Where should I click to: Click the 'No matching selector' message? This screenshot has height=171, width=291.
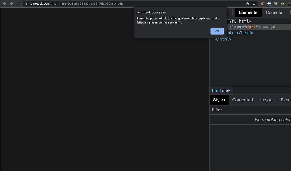pos(273,120)
